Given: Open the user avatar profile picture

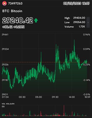Looking at the screenshot, I should 4,4.
